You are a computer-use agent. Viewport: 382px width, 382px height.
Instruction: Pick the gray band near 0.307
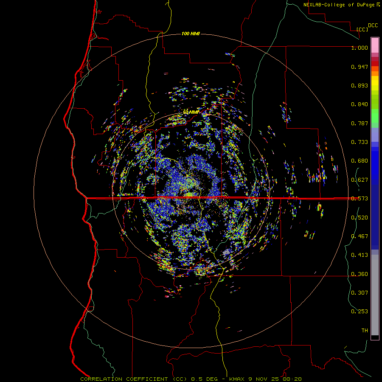(x=375, y=295)
